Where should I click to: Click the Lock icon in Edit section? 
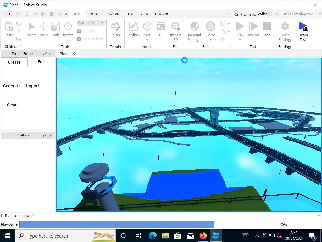click(x=222, y=31)
